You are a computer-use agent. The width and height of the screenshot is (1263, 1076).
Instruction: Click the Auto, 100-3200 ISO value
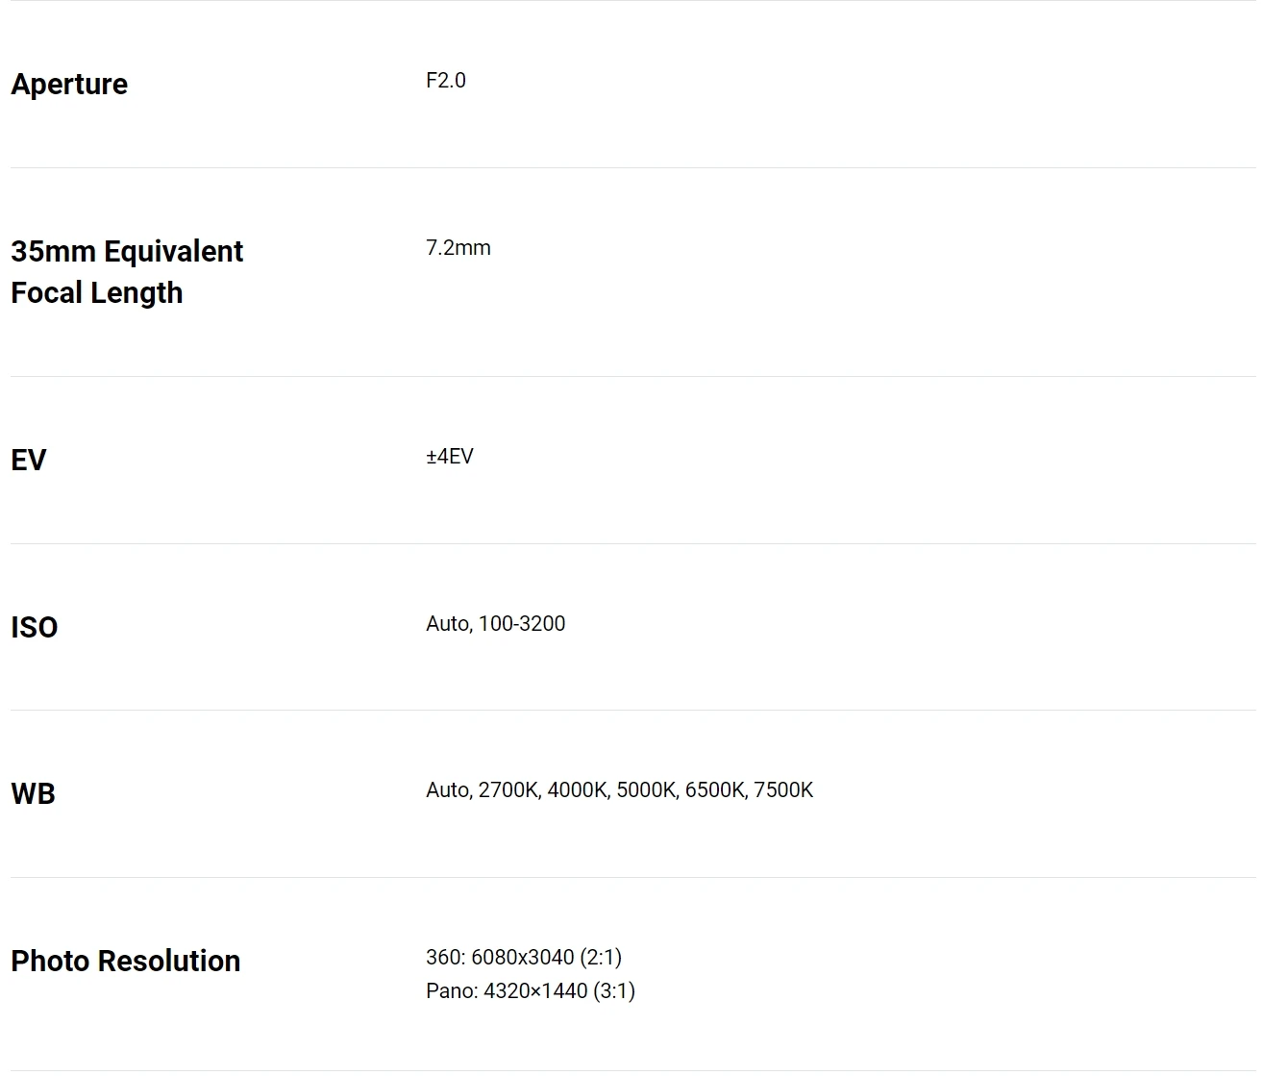point(495,624)
